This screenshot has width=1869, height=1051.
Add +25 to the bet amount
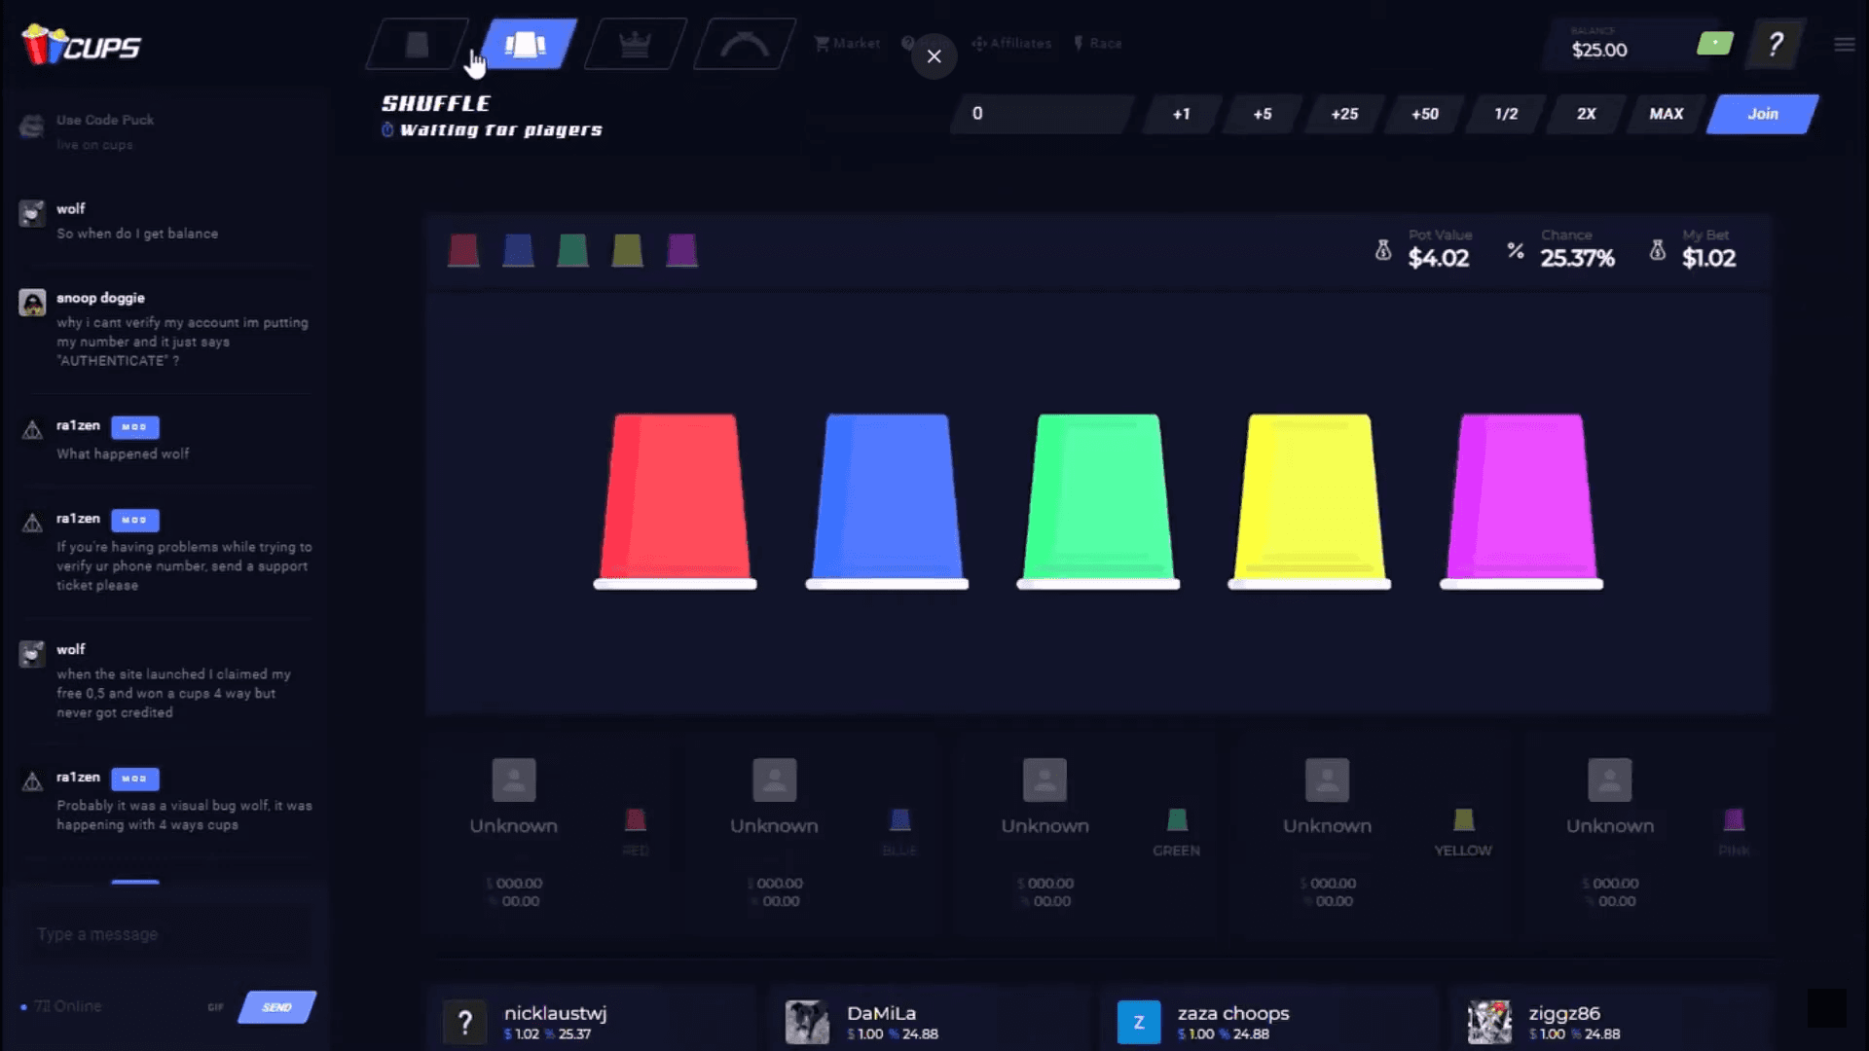[x=1344, y=114]
